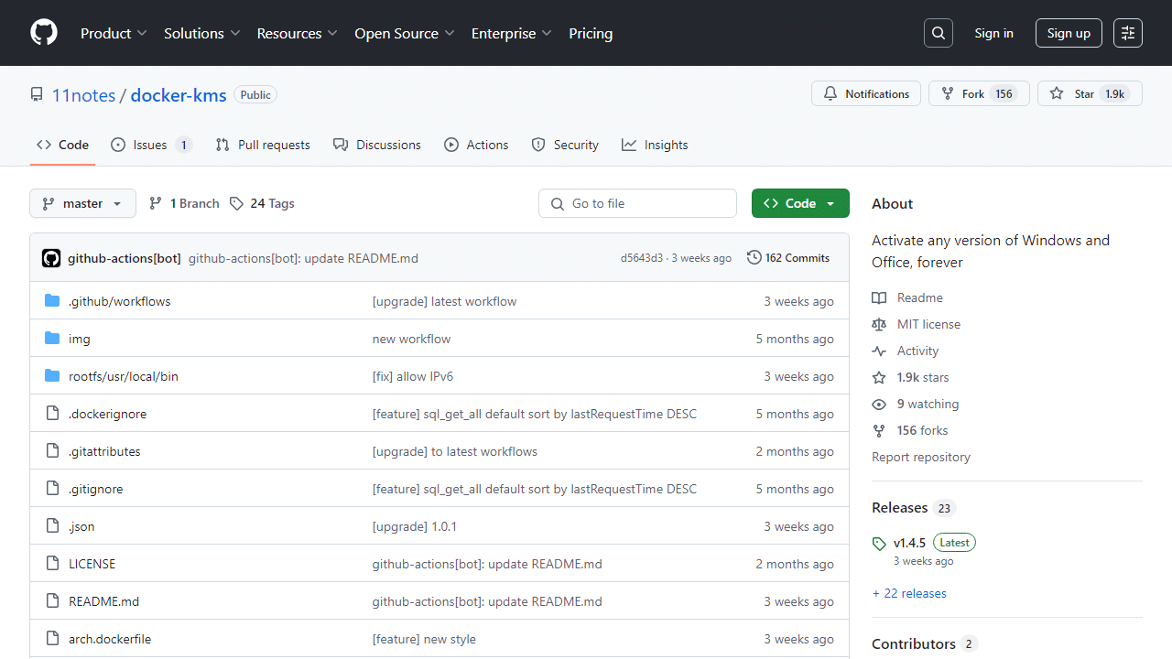Open the "new workflow" commit message
Screen dimensions: 1172x659
coord(412,339)
